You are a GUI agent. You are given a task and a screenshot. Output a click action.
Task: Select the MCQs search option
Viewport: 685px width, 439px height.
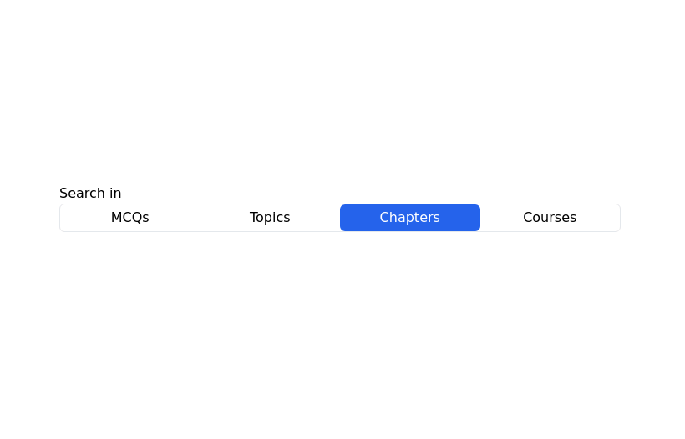click(130, 218)
